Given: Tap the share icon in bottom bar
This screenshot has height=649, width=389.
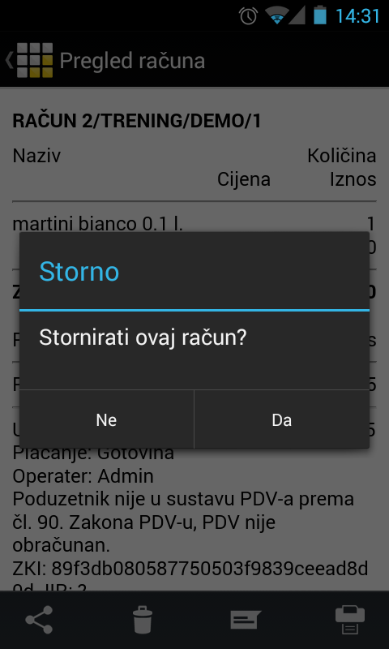Looking at the screenshot, I should [39, 620].
